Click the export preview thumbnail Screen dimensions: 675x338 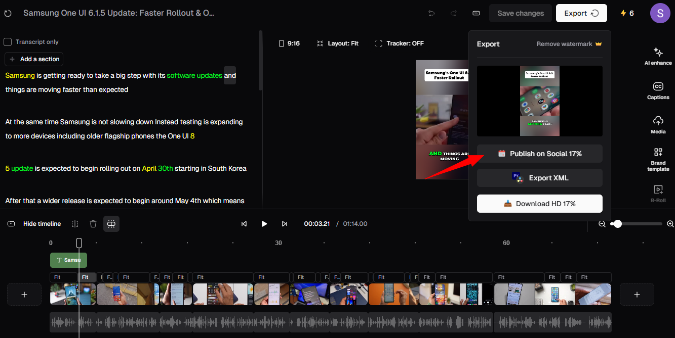pos(540,101)
